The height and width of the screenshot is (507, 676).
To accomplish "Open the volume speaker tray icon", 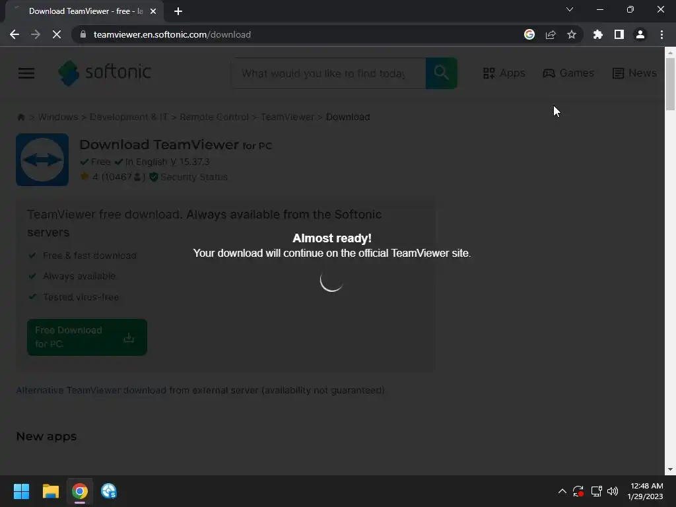I will [x=613, y=491].
